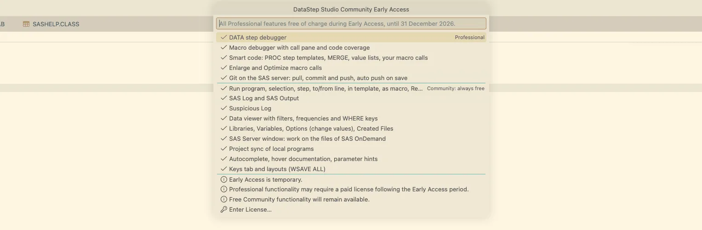Click checkmark next to Smart code

click(x=224, y=57)
